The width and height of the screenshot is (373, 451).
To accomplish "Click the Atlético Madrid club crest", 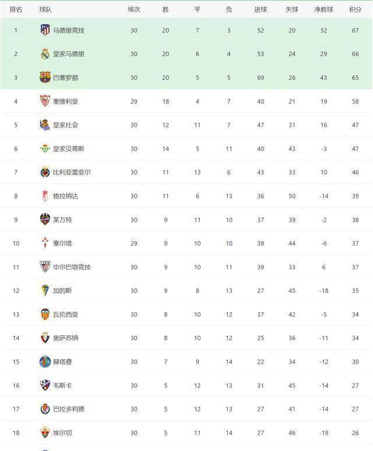I will 45,30.
